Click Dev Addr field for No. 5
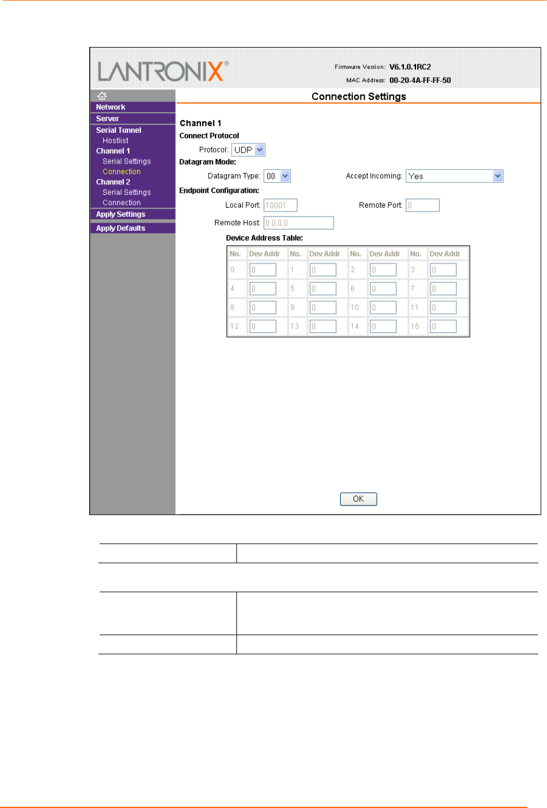The width and height of the screenshot is (547, 808). coord(323,289)
